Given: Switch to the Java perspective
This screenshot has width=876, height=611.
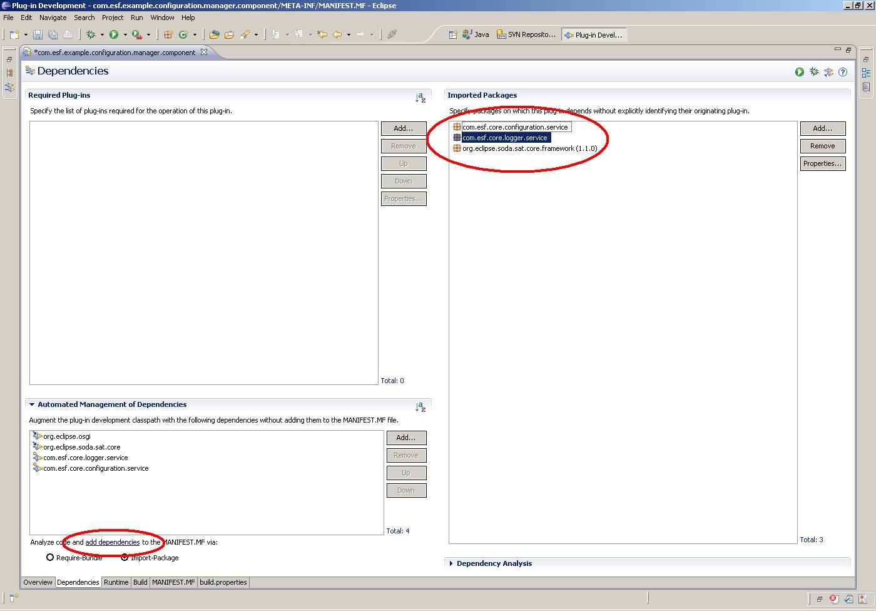Looking at the screenshot, I should click(x=476, y=34).
